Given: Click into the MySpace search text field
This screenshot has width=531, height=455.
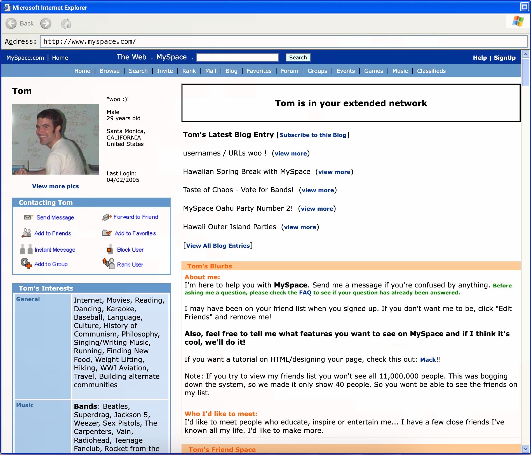Looking at the screenshot, I should click(x=238, y=57).
